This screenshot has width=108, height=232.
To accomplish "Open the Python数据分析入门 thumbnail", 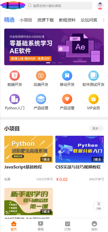I will [x=80, y=149].
